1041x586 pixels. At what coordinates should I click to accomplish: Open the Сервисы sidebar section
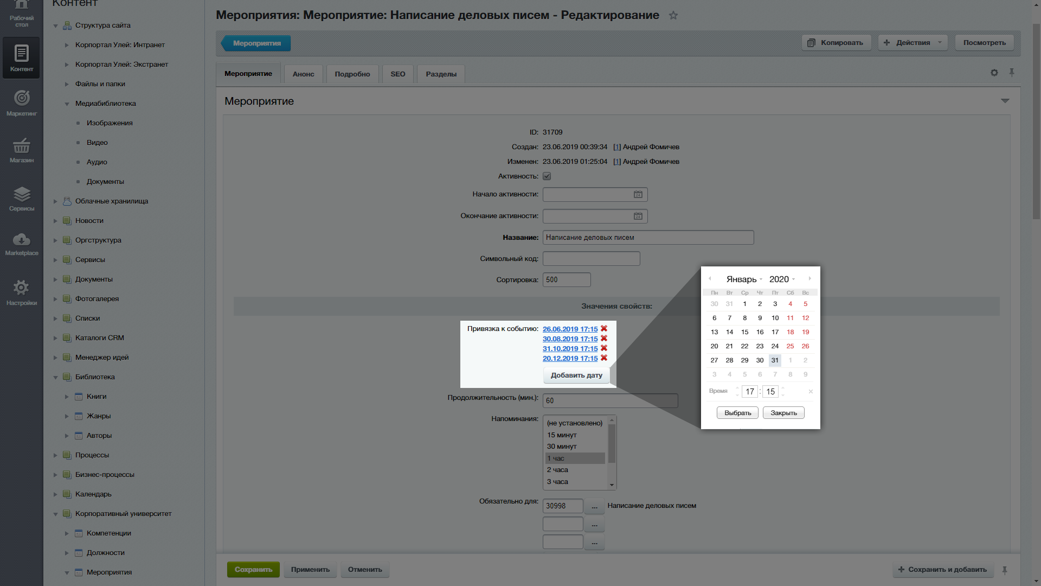tap(21, 198)
